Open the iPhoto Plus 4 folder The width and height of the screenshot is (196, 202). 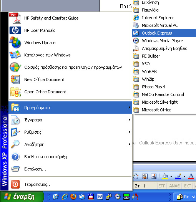[x=164, y=87]
